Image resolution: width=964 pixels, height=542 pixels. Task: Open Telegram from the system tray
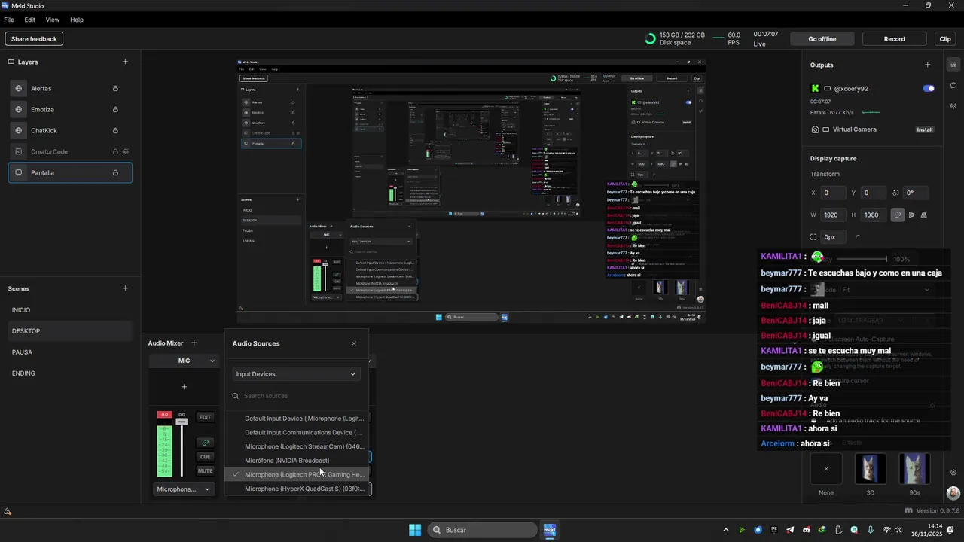pos(790,530)
